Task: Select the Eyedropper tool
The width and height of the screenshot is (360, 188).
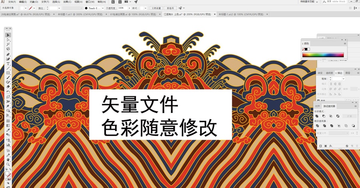Action: [8, 130]
